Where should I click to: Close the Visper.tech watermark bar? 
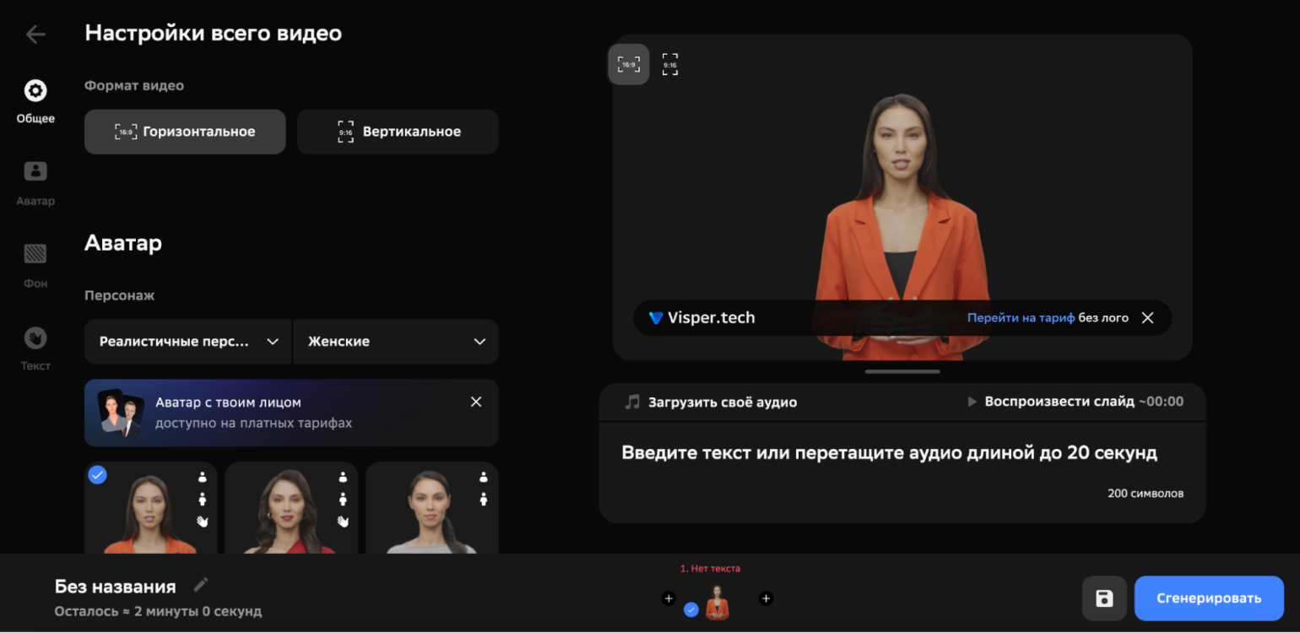pyautogui.click(x=1147, y=318)
